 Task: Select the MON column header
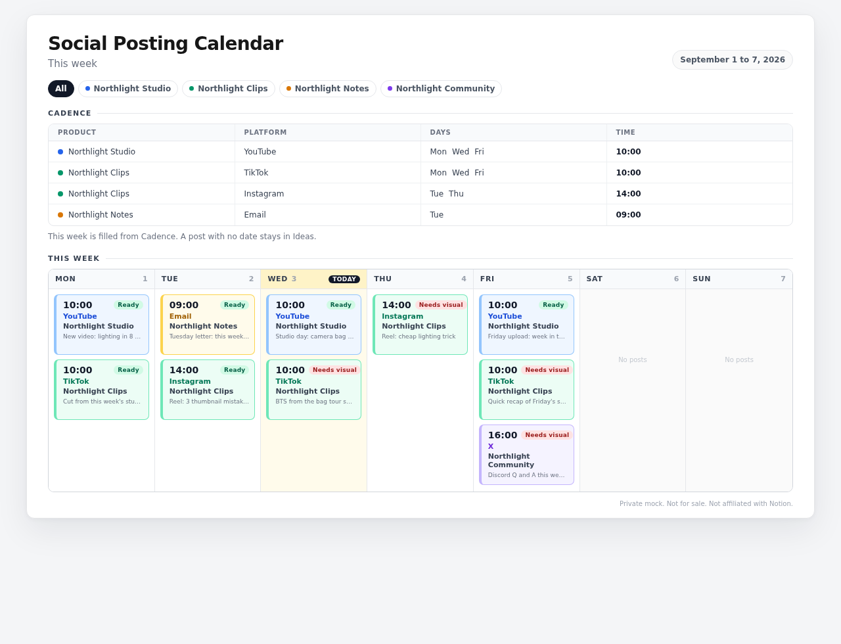click(102, 279)
